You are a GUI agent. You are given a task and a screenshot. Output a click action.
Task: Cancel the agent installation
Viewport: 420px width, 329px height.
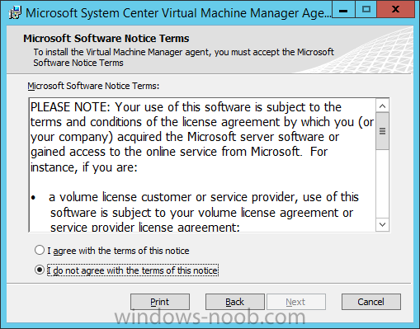click(x=370, y=302)
